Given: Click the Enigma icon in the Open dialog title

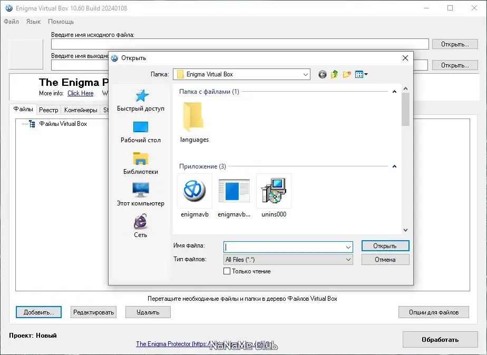Looking at the screenshot, I should (x=114, y=58).
